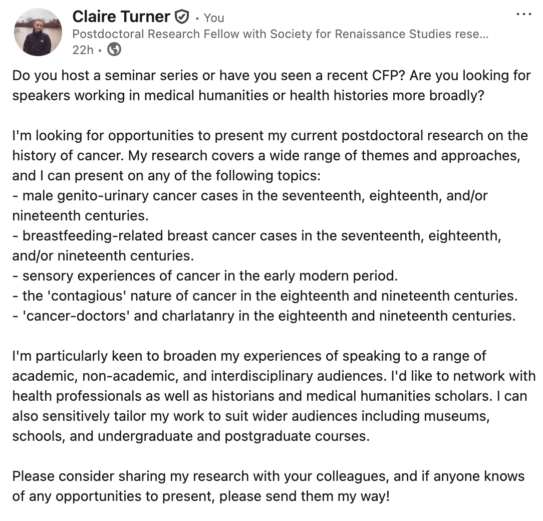Click the verified badge beside Claire Turner

(181, 18)
